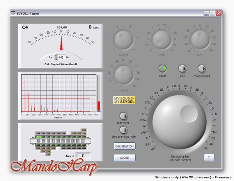Click the cent adjustment knob

click(x=200, y=39)
